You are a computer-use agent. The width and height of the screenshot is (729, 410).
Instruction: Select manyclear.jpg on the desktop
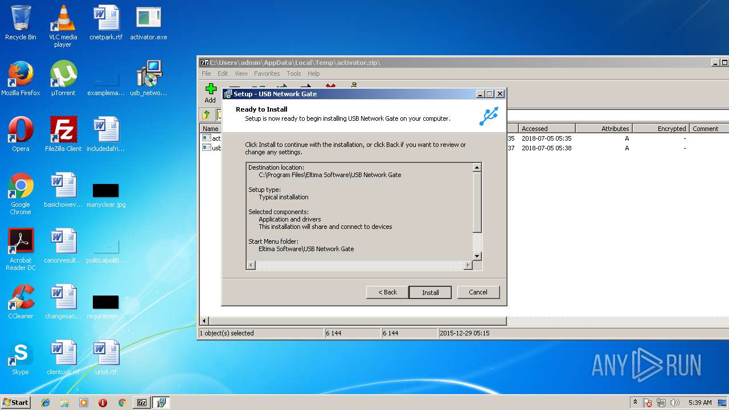coord(106,194)
